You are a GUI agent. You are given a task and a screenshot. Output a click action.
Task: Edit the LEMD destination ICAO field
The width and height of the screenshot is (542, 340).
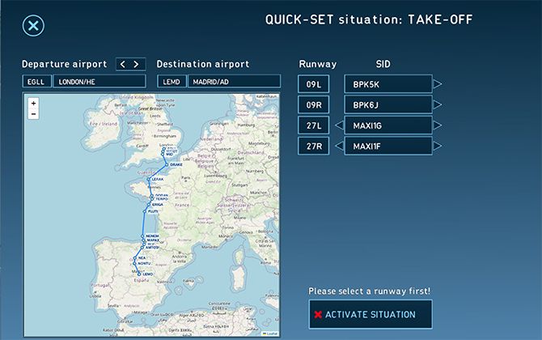(171, 82)
